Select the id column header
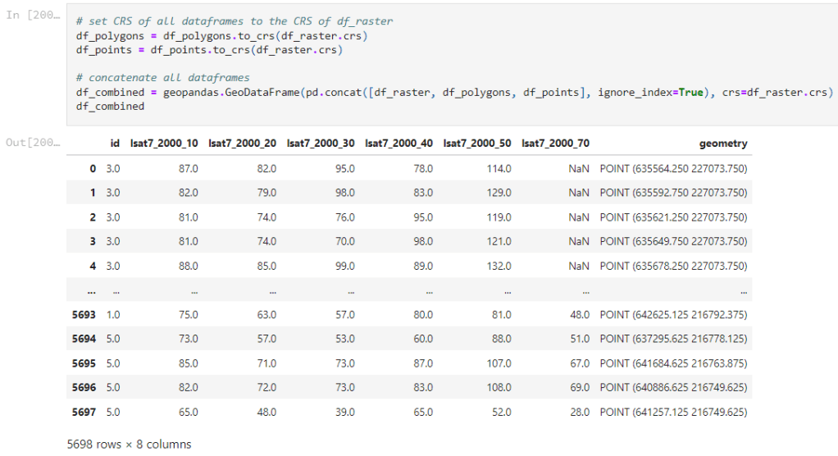Viewport: 838px width, 456px height. (x=115, y=144)
